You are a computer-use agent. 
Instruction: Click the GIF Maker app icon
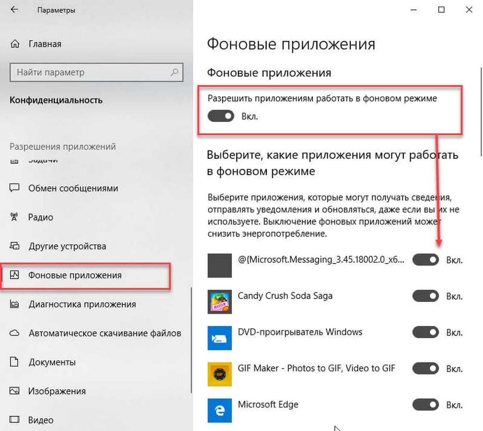[220, 374]
